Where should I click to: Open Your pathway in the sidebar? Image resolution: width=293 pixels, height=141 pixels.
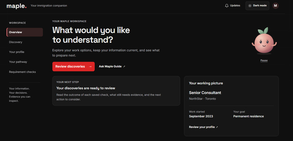(x=18, y=62)
